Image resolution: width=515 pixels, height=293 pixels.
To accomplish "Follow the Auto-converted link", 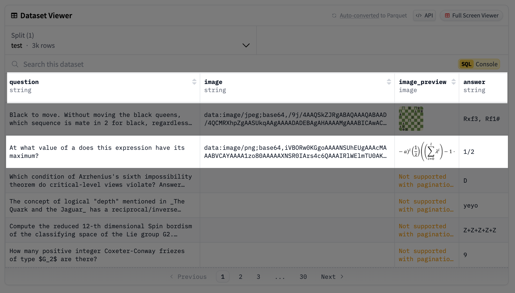I will click(x=359, y=16).
